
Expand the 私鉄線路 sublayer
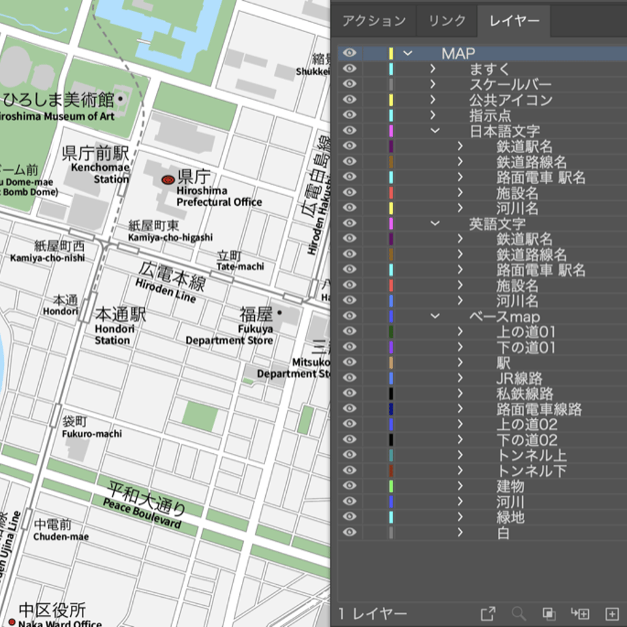(460, 393)
